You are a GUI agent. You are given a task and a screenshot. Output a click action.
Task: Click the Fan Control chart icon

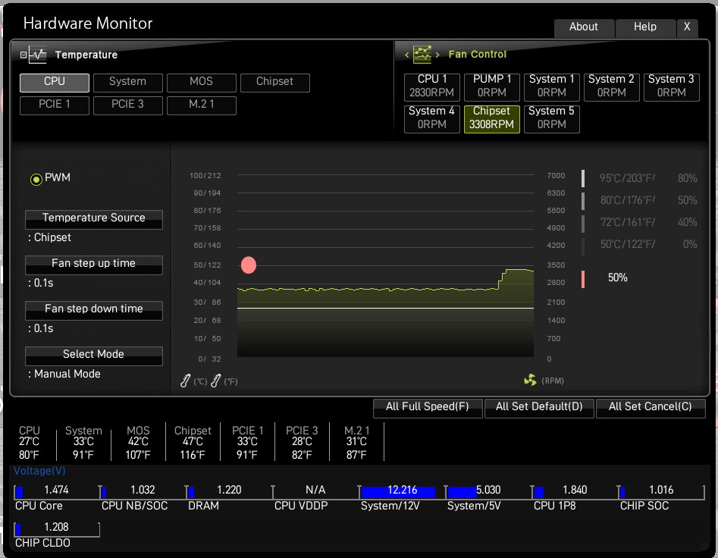coord(422,55)
